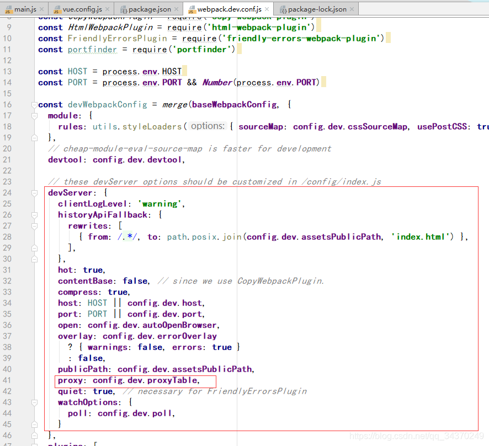Click the JSON file icon on package-lock.json tab

[283, 10]
